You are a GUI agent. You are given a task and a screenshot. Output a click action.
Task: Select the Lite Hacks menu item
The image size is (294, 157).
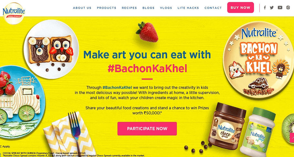point(188,8)
